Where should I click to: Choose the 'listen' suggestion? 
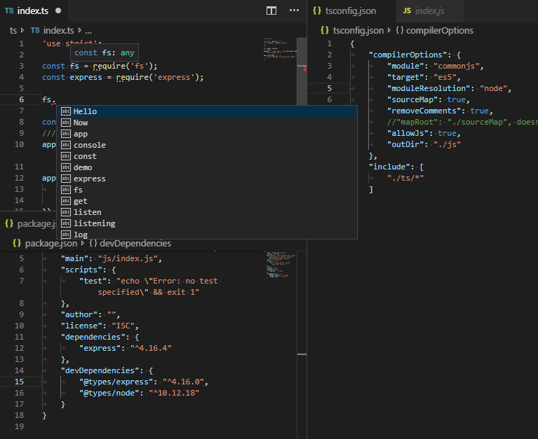pyautogui.click(x=207, y=212)
